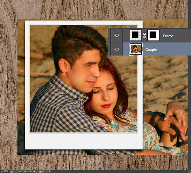Viewport: 191px width, 173px height.
Task: Click the zoom percentage field in status bar
Action: (4, 171)
